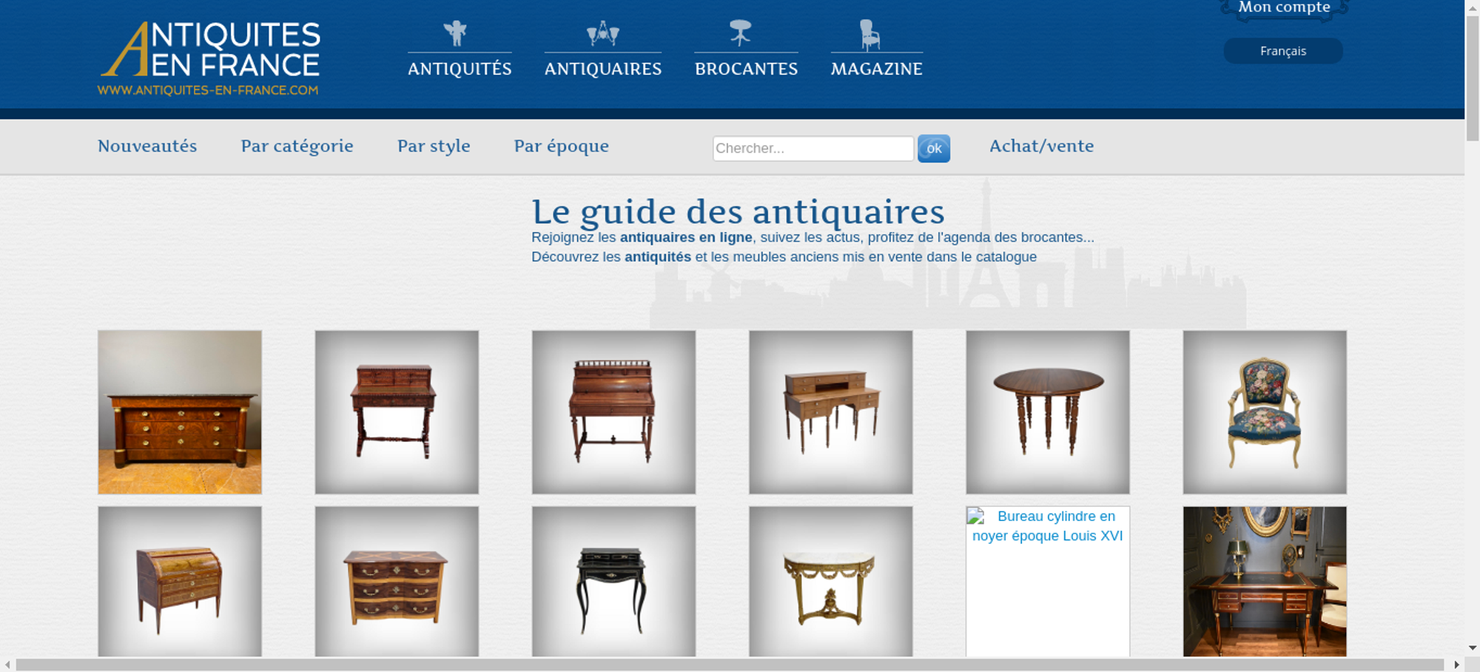Click the armchair icon above Magazine
1480x672 pixels.
pos(869,35)
